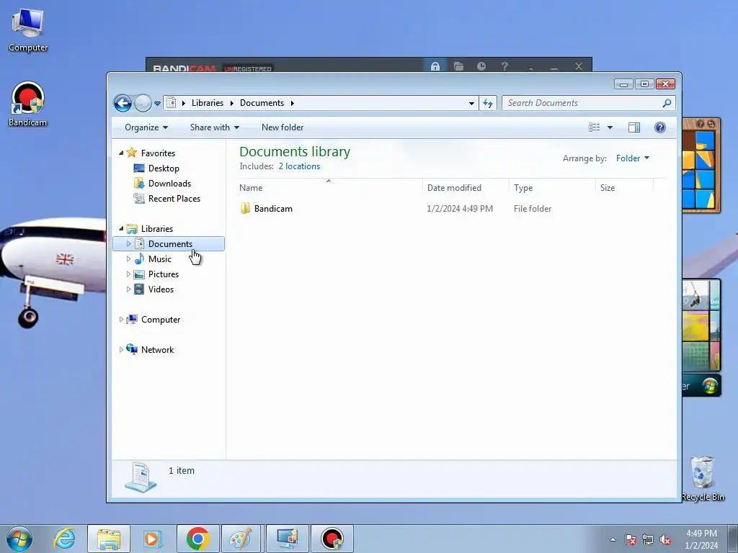Open the recent pages dropdown arrow
Image resolution: width=738 pixels, height=553 pixels.
[158, 103]
